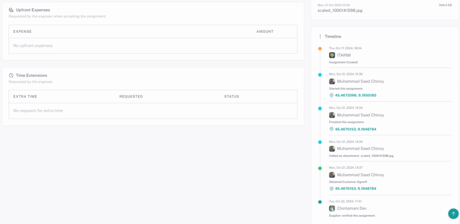460x224 pixels.
Task: Click the EXTRA TIME column header
Action: click(25, 97)
